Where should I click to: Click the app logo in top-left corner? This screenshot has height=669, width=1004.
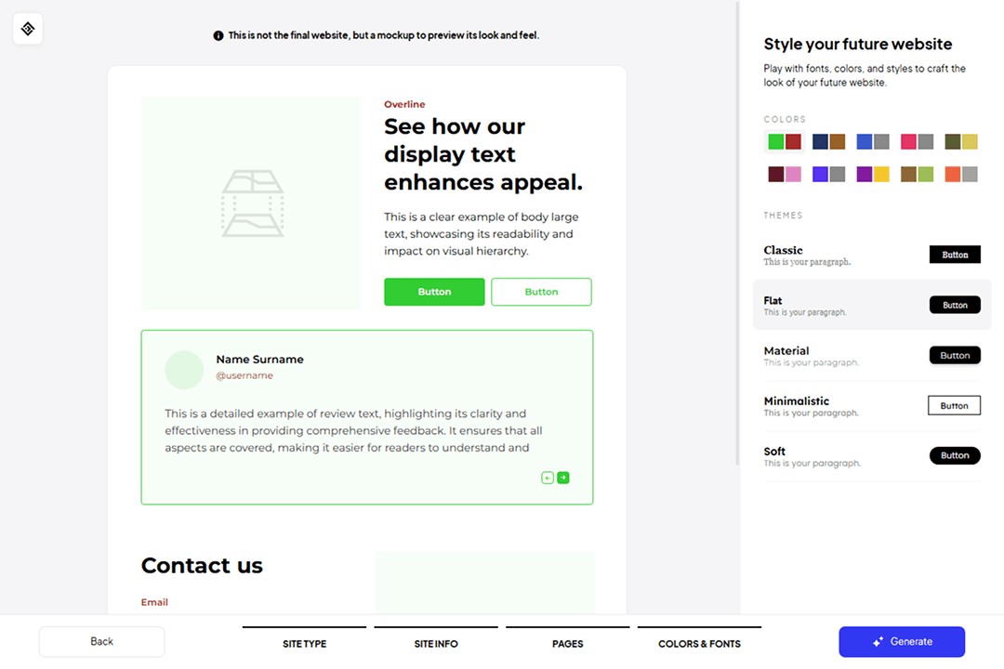[28, 29]
